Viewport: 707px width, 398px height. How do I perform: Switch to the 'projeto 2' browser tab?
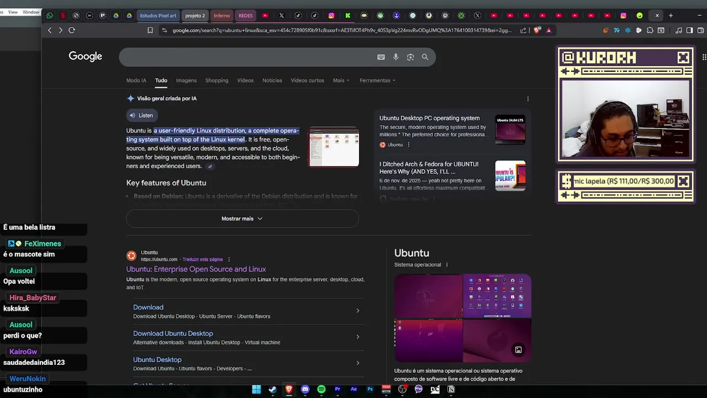[194, 15]
